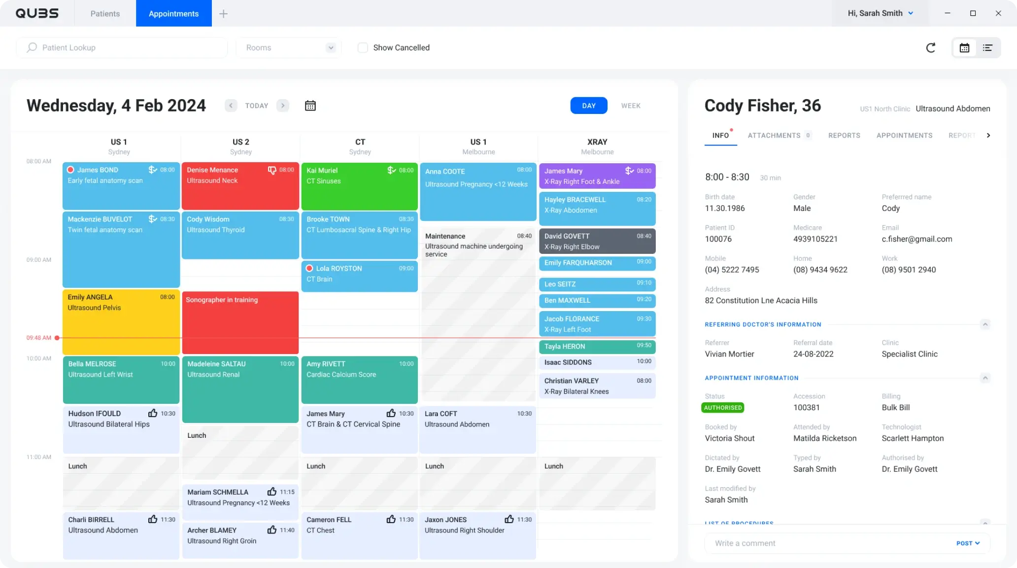
Task: Enable the Show Cancelled checkbox
Action: [363, 47]
